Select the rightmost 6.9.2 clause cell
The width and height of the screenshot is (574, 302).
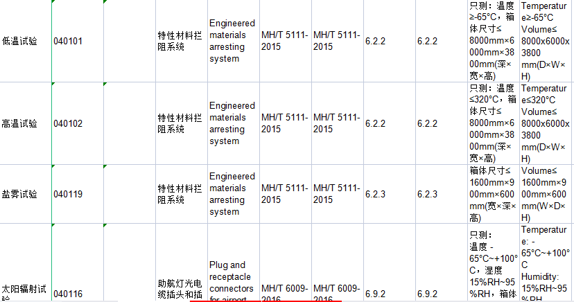click(x=427, y=294)
